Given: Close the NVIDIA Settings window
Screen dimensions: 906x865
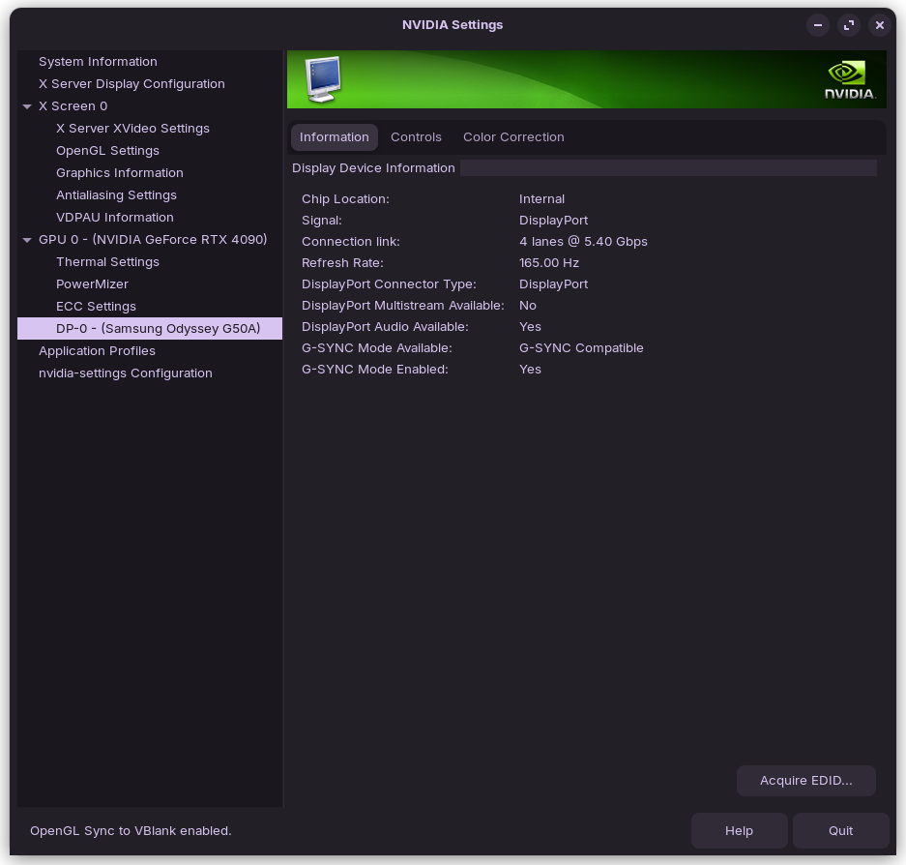Looking at the screenshot, I should coord(879,25).
